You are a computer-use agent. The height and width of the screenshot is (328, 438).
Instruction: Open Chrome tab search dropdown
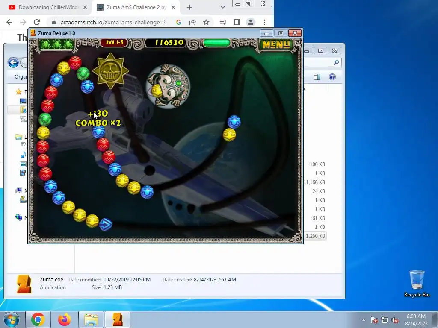coord(222,7)
